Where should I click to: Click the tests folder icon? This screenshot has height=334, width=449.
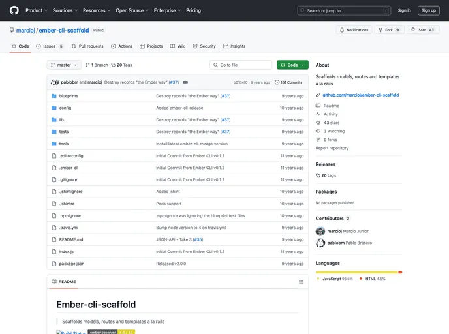(x=54, y=132)
